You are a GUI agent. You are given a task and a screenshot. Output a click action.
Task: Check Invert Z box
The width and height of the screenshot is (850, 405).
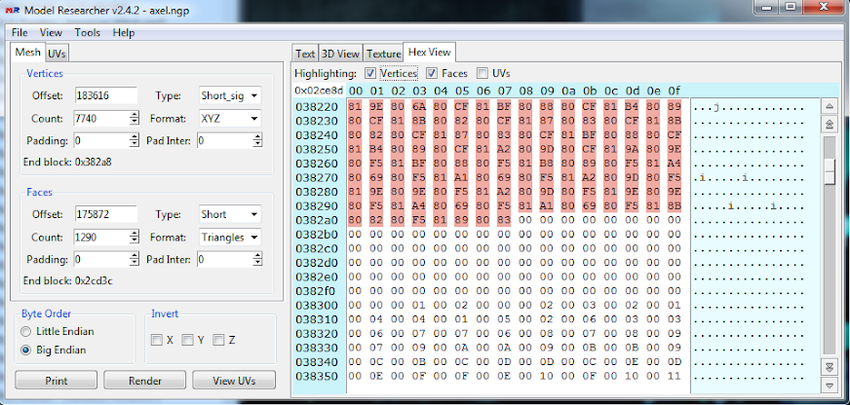tap(218, 340)
